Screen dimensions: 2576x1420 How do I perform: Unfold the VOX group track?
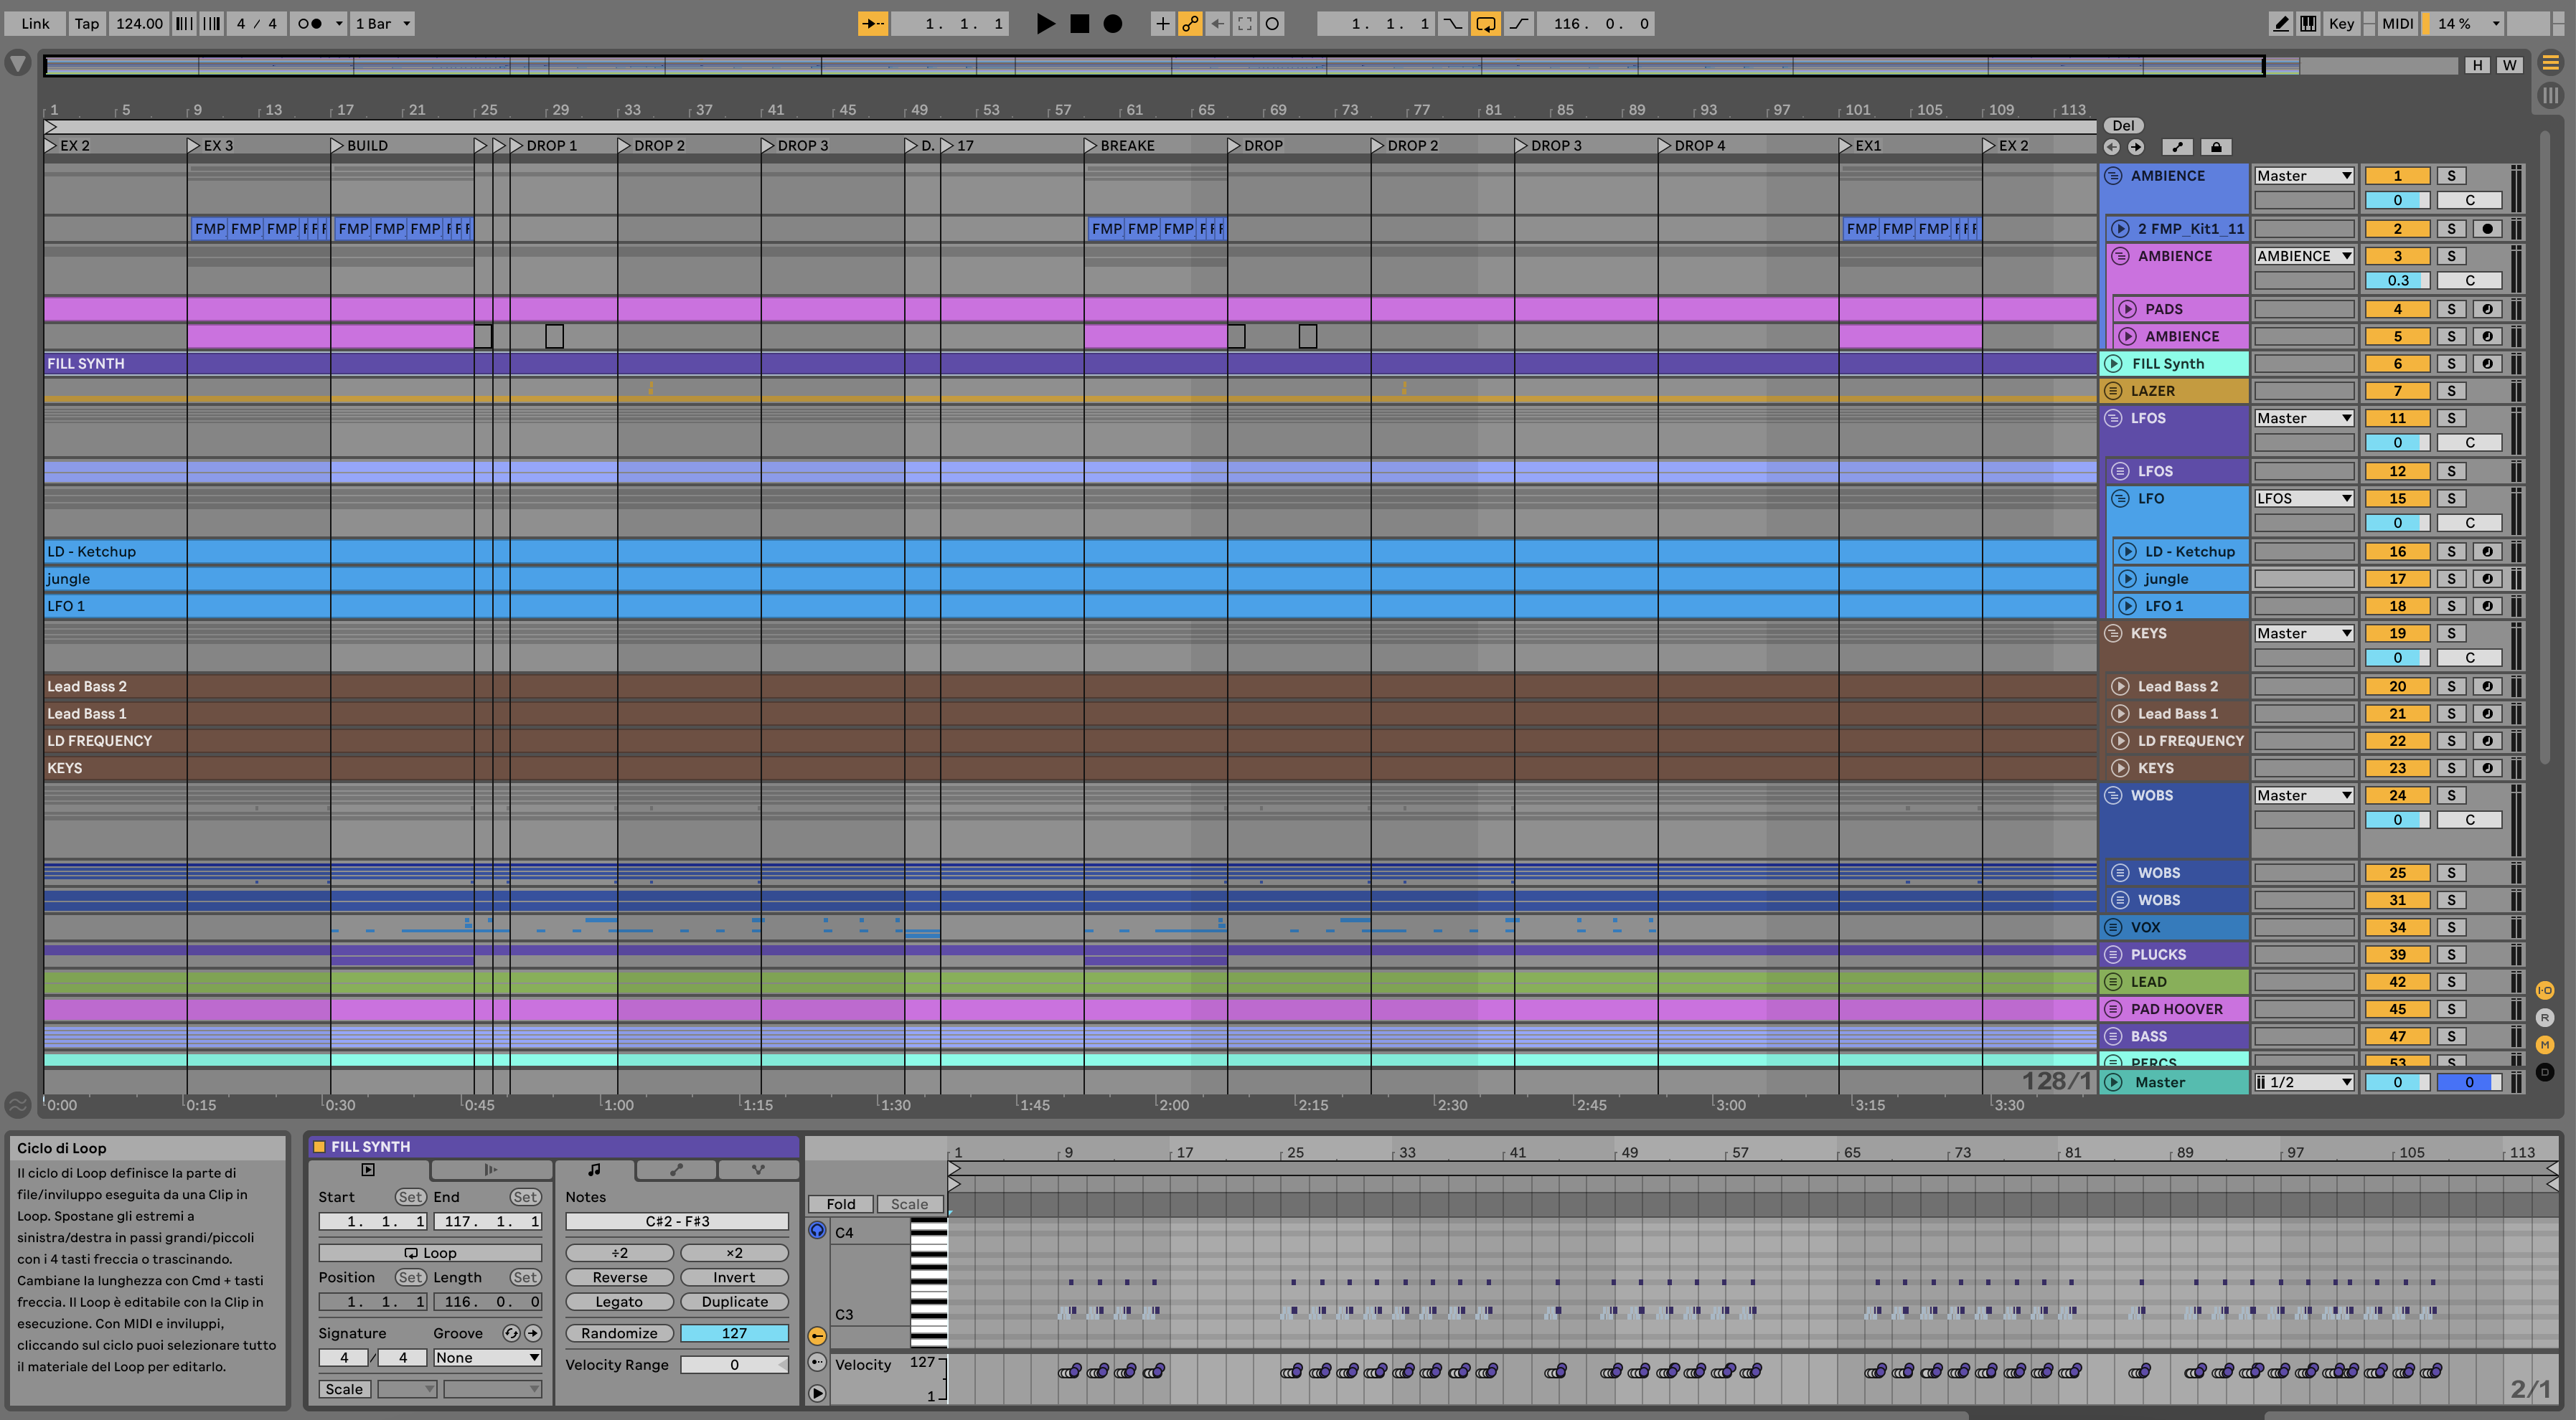pos(2113,927)
